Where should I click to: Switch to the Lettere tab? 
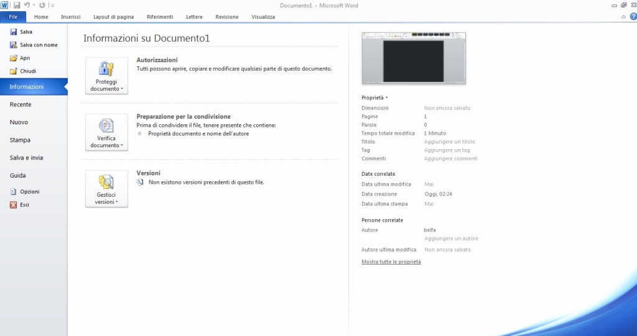pyautogui.click(x=194, y=17)
